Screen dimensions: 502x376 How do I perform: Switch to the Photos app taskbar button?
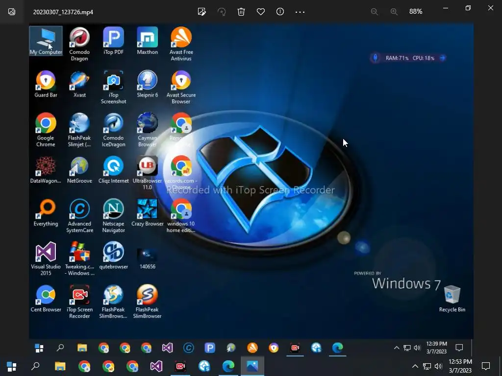point(252,366)
